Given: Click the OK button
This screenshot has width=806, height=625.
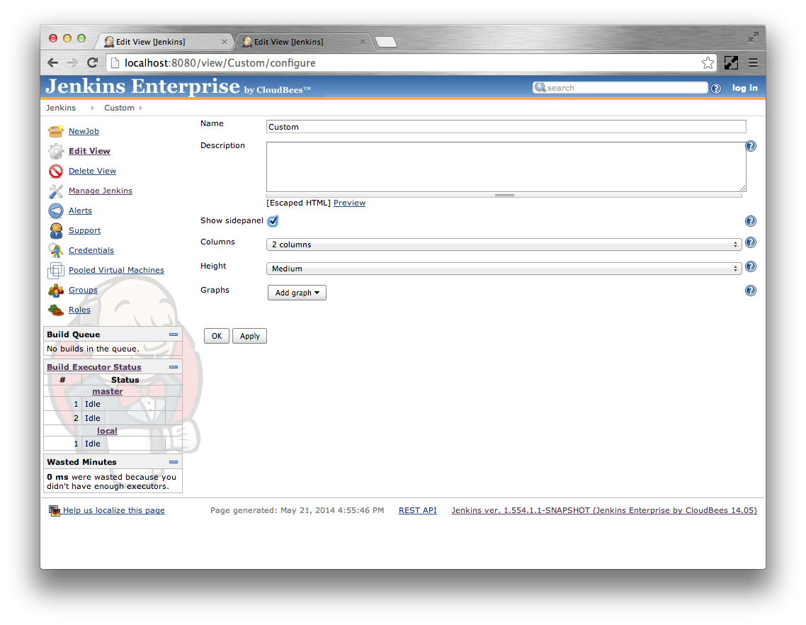Looking at the screenshot, I should pos(217,336).
